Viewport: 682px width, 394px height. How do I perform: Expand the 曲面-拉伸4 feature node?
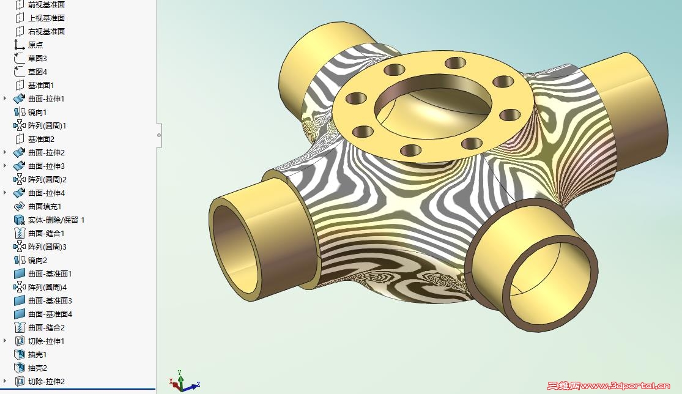tap(5, 193)
